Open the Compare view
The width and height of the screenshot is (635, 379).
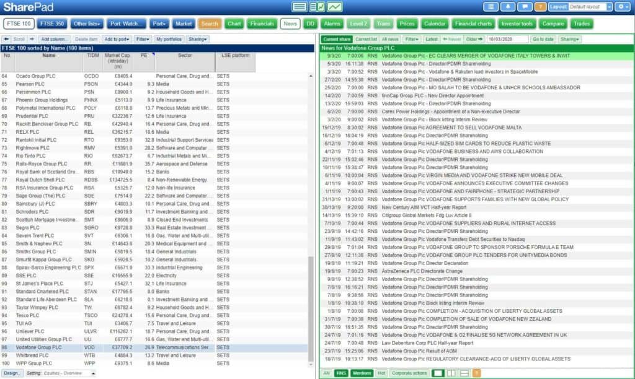click(553, 24)
